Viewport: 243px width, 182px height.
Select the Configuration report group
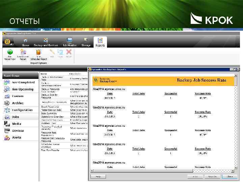point(21,110)
